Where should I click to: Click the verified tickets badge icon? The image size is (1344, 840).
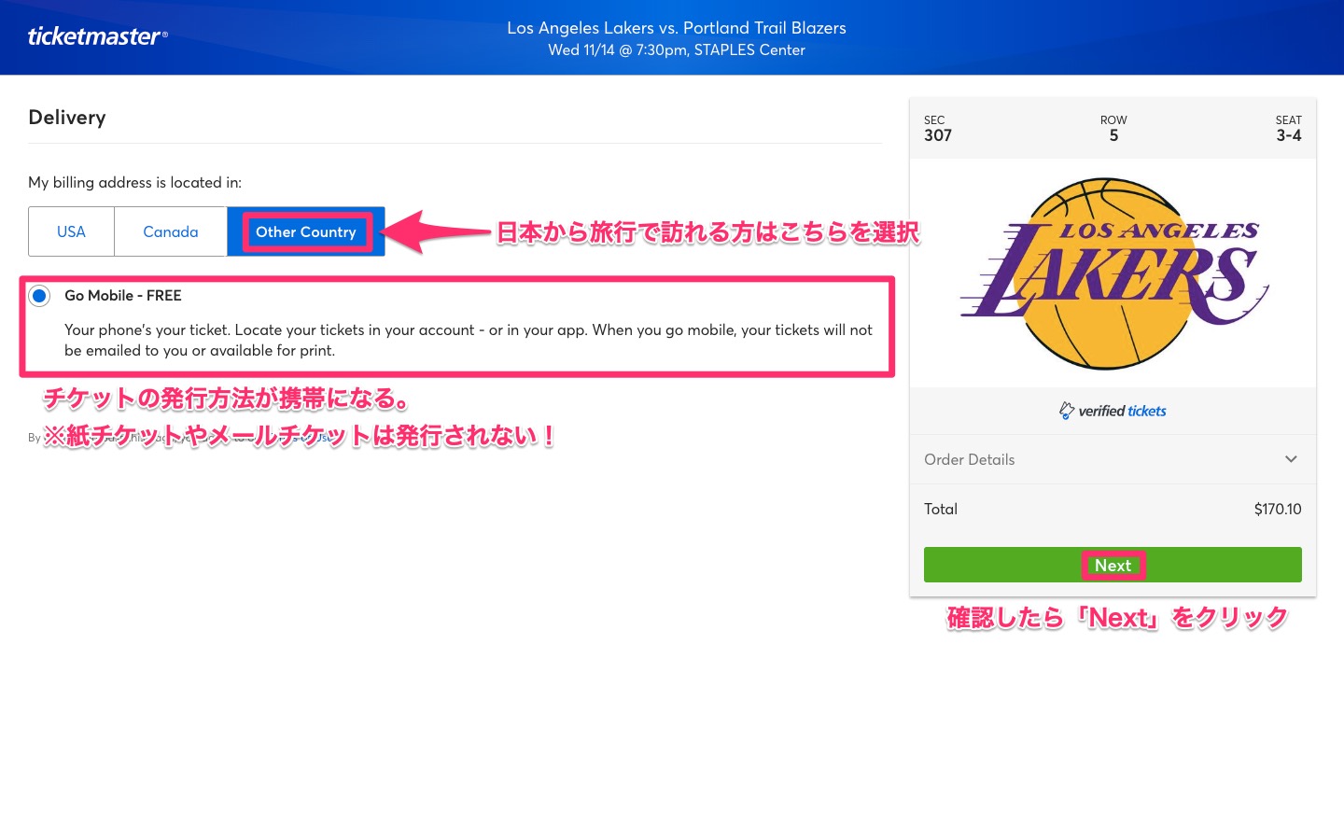[x=1067, y=411]
